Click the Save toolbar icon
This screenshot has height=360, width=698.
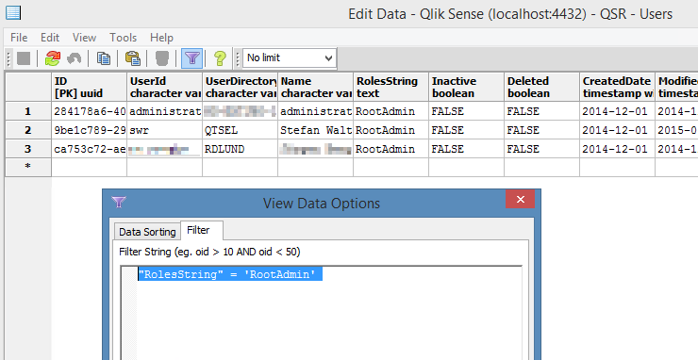[24, 58]
